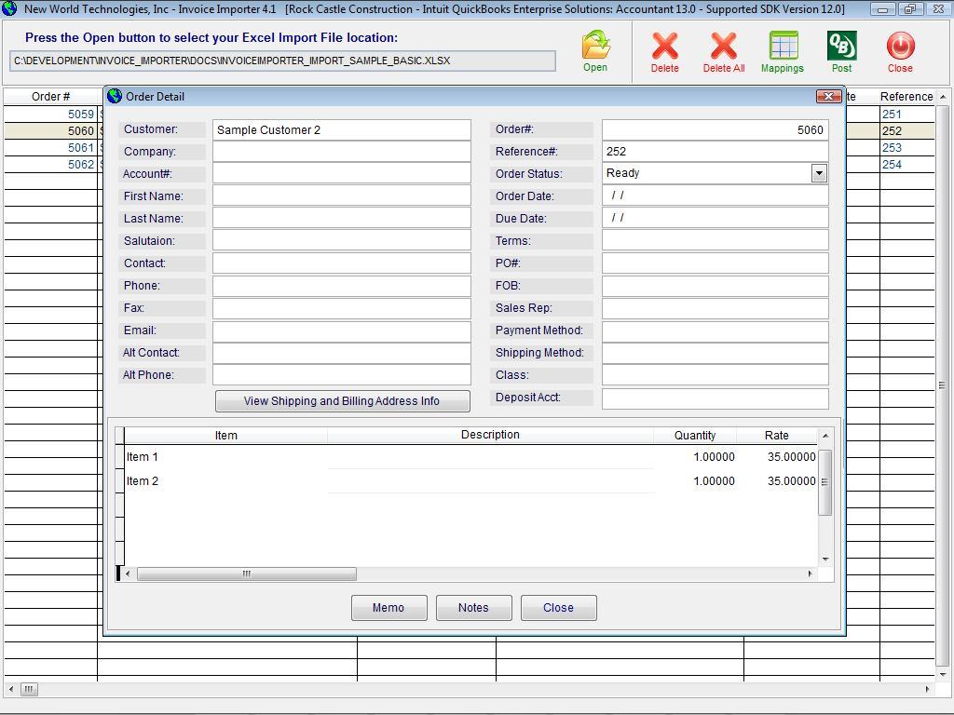Viewport: 954px width, 715px height.
Task: Click the Quantity column header
Action: tap(695, 436)
